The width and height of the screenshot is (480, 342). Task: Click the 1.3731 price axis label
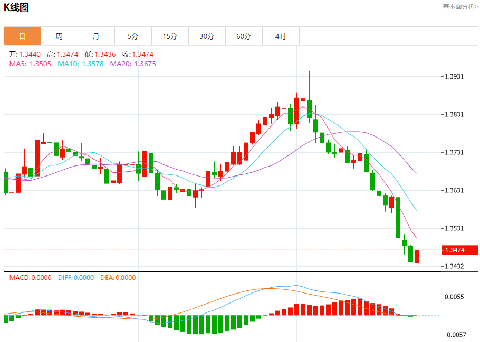454,152
